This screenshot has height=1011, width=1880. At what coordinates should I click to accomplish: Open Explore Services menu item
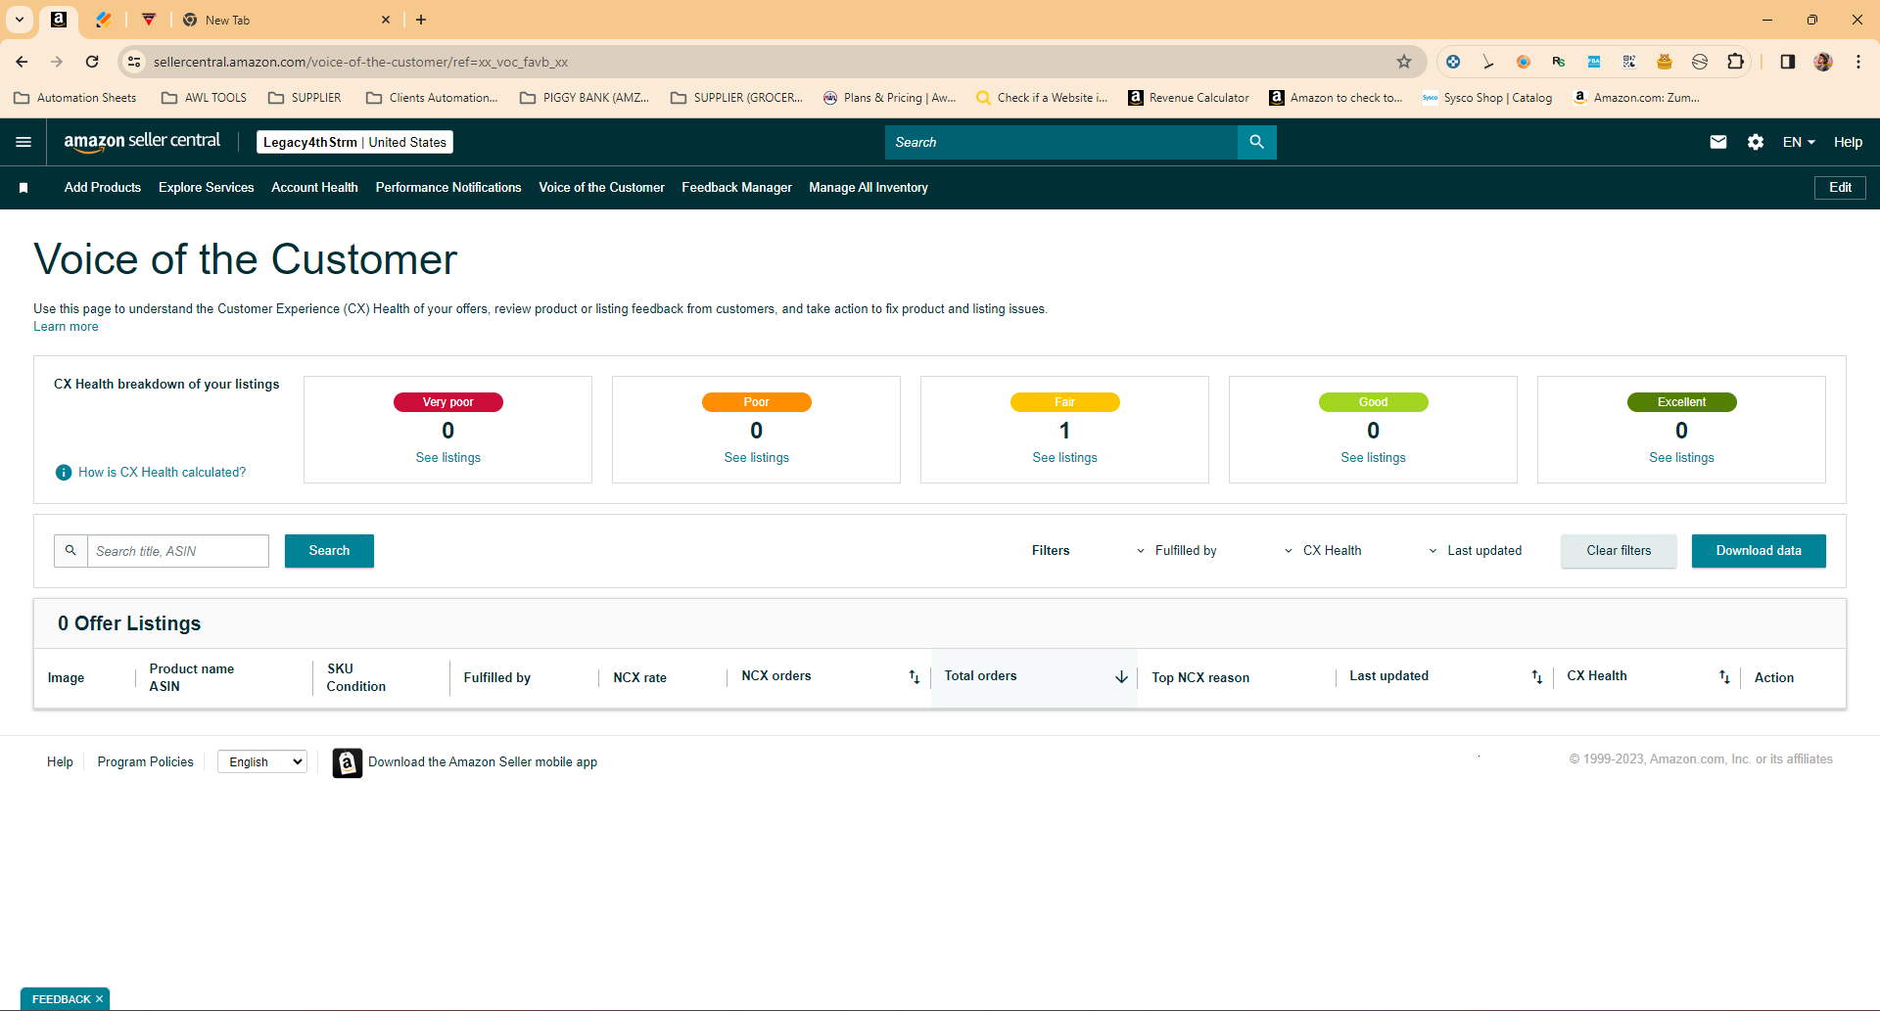tap(207, 188)
